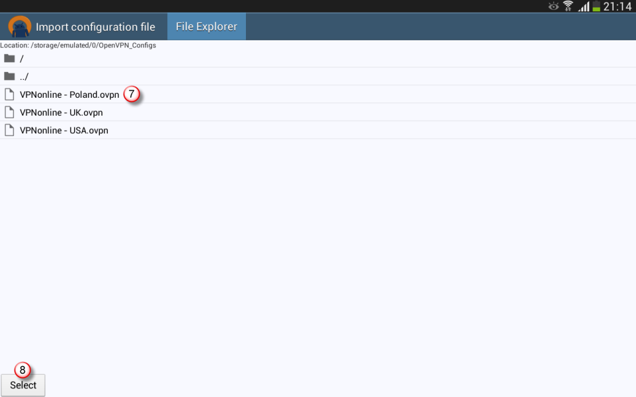Select VPNonline - Poland.ovpn file
The width and height of the screenshot is (636, 397).
tap(318, 94)
